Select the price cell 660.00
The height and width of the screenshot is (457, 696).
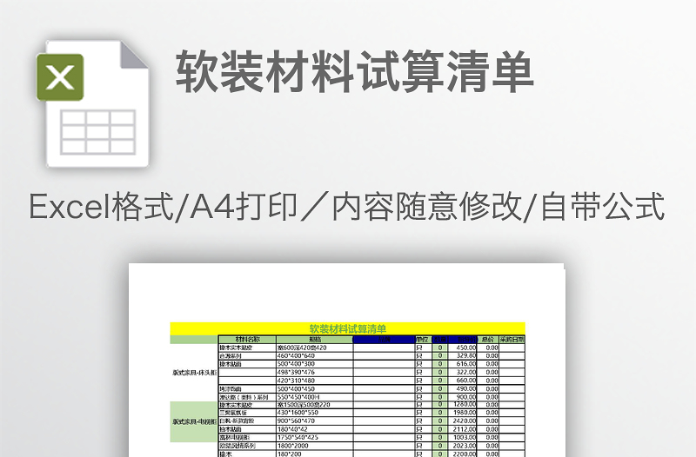[x=462, y=381]
